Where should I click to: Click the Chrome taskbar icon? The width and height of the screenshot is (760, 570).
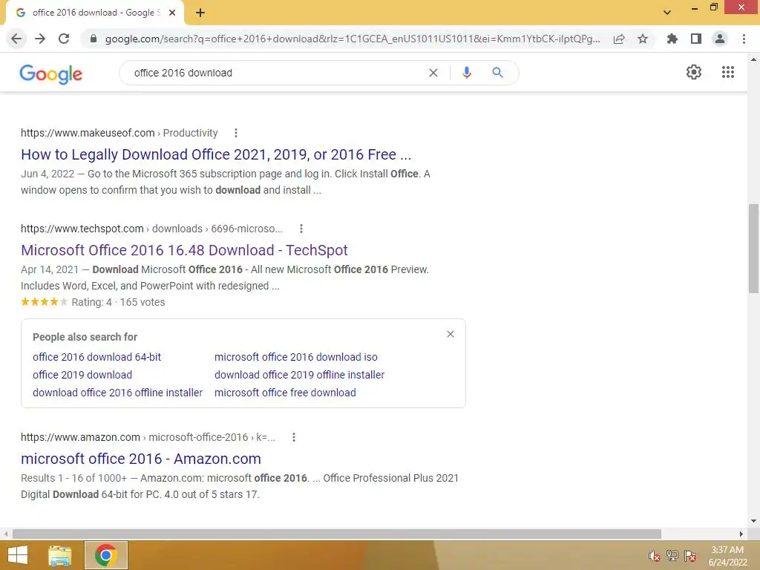click(106, 555)
